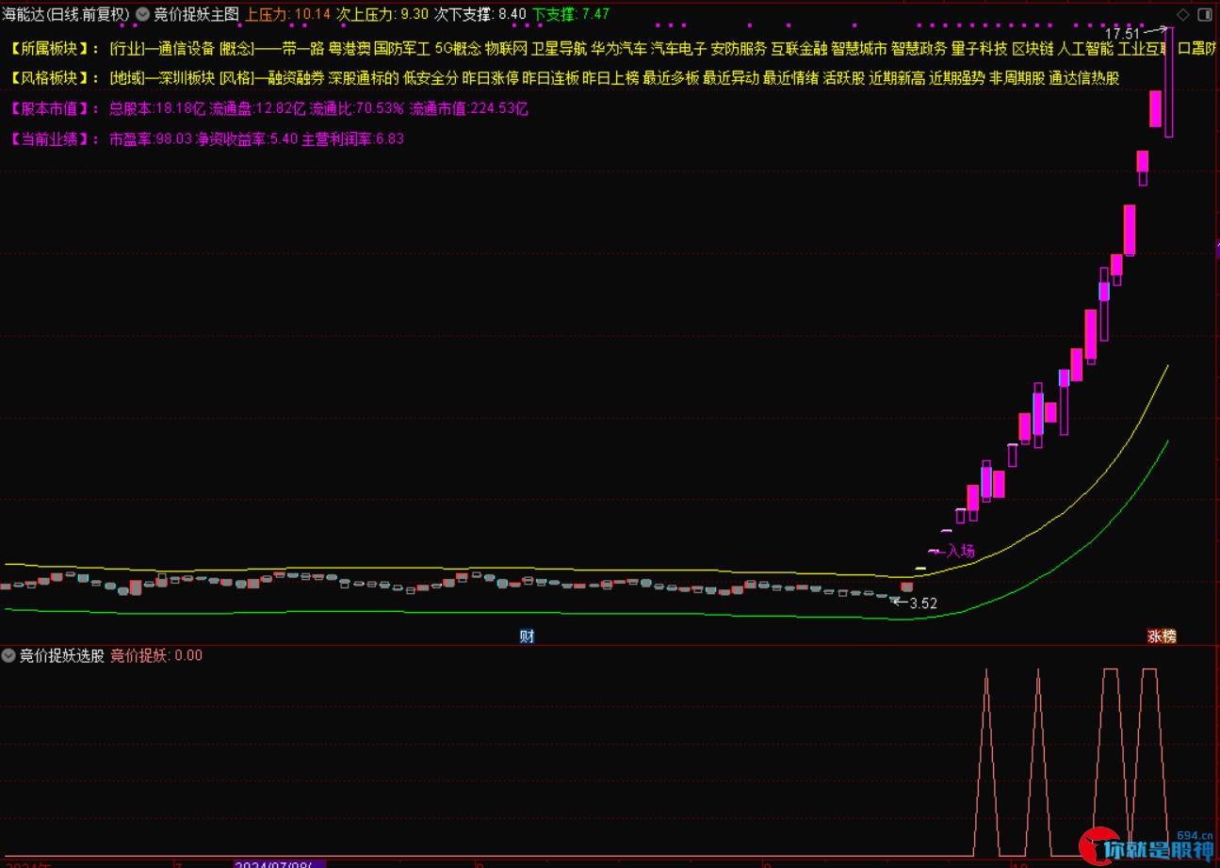Click the [地域]—深圳板块 region label

162,78
